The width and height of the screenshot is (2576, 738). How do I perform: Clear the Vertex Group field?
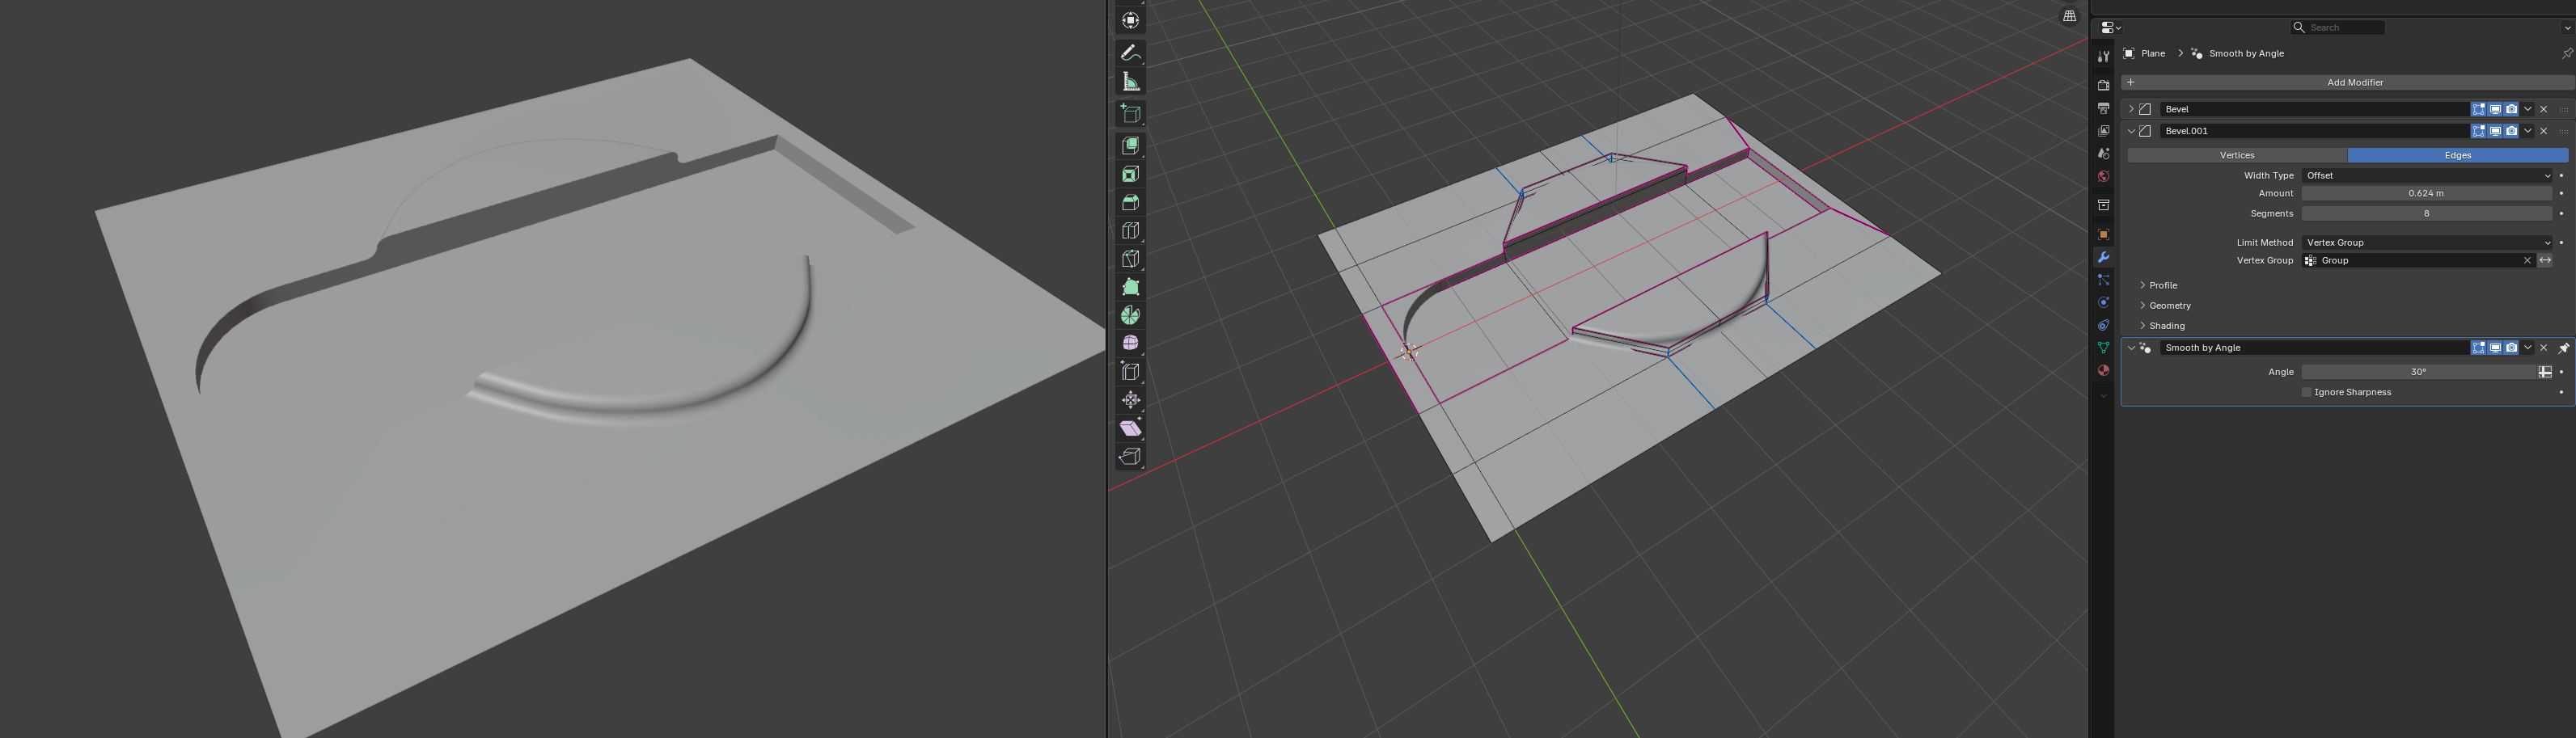pos(2527,261)
